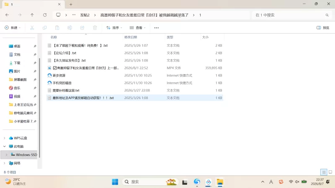Unpin 下载 using its pin icon
Image resolution: width=335 pixels, height=188 pixels.
tap(35, 63)
